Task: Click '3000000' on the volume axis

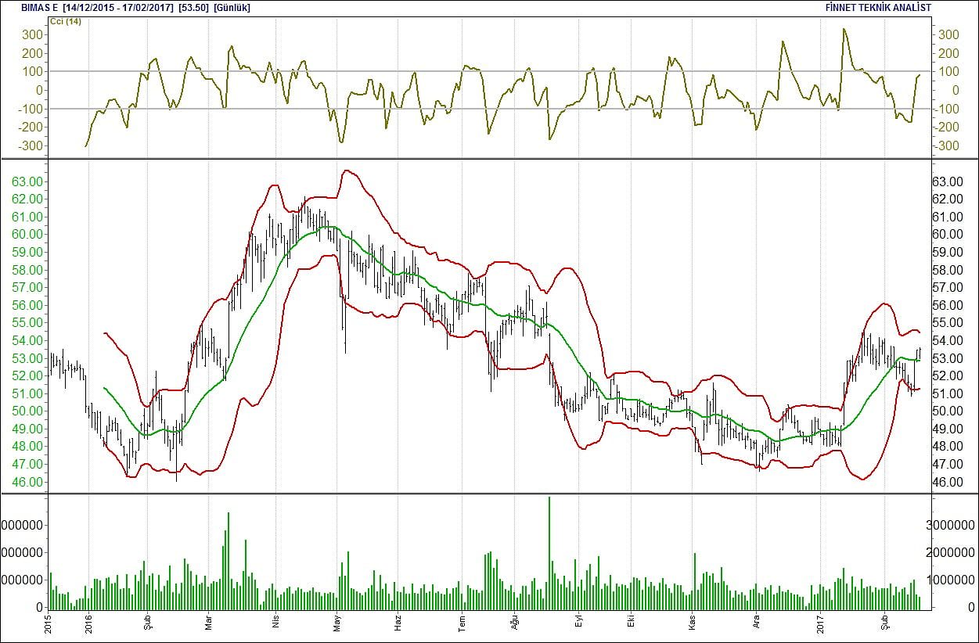Action: point(951,524)
